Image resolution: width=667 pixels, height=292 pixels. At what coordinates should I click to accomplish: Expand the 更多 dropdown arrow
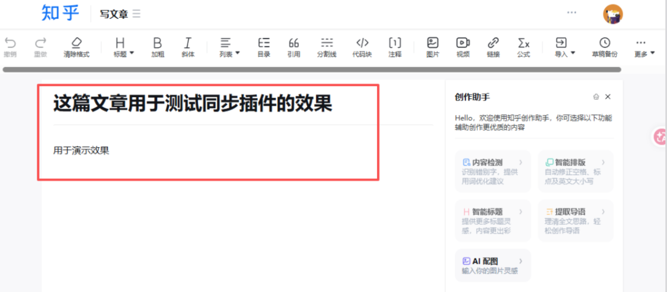(x=652, y=53)
